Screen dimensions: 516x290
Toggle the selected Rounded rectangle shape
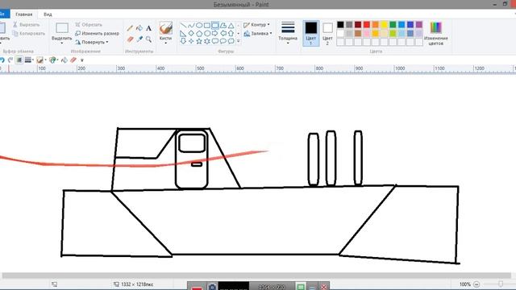tap(215, 25)
